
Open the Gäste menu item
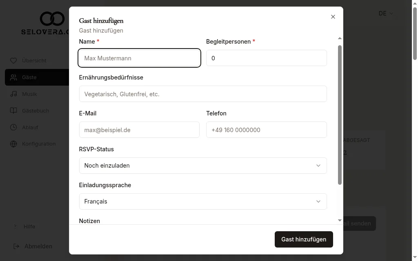click(37, 77)
